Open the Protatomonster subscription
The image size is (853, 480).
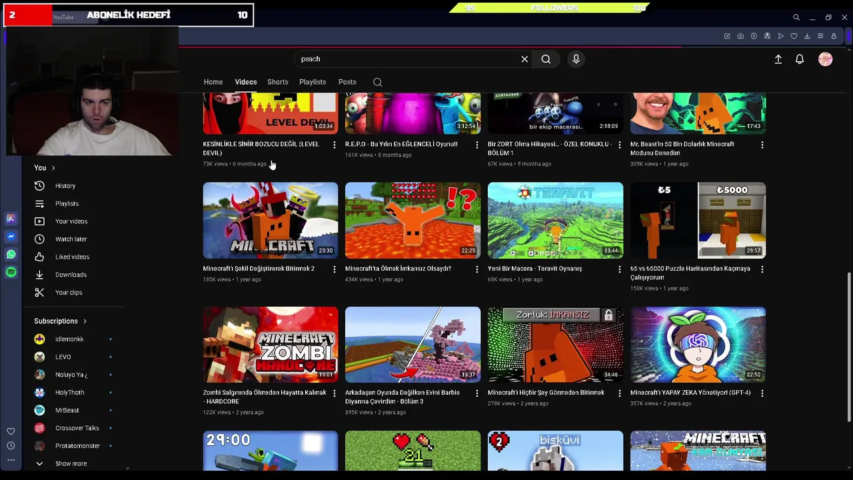coord(77,446)
